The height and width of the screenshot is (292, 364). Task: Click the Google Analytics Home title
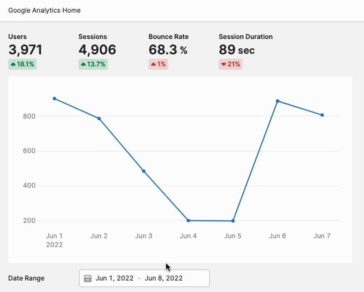coord(45,10)
